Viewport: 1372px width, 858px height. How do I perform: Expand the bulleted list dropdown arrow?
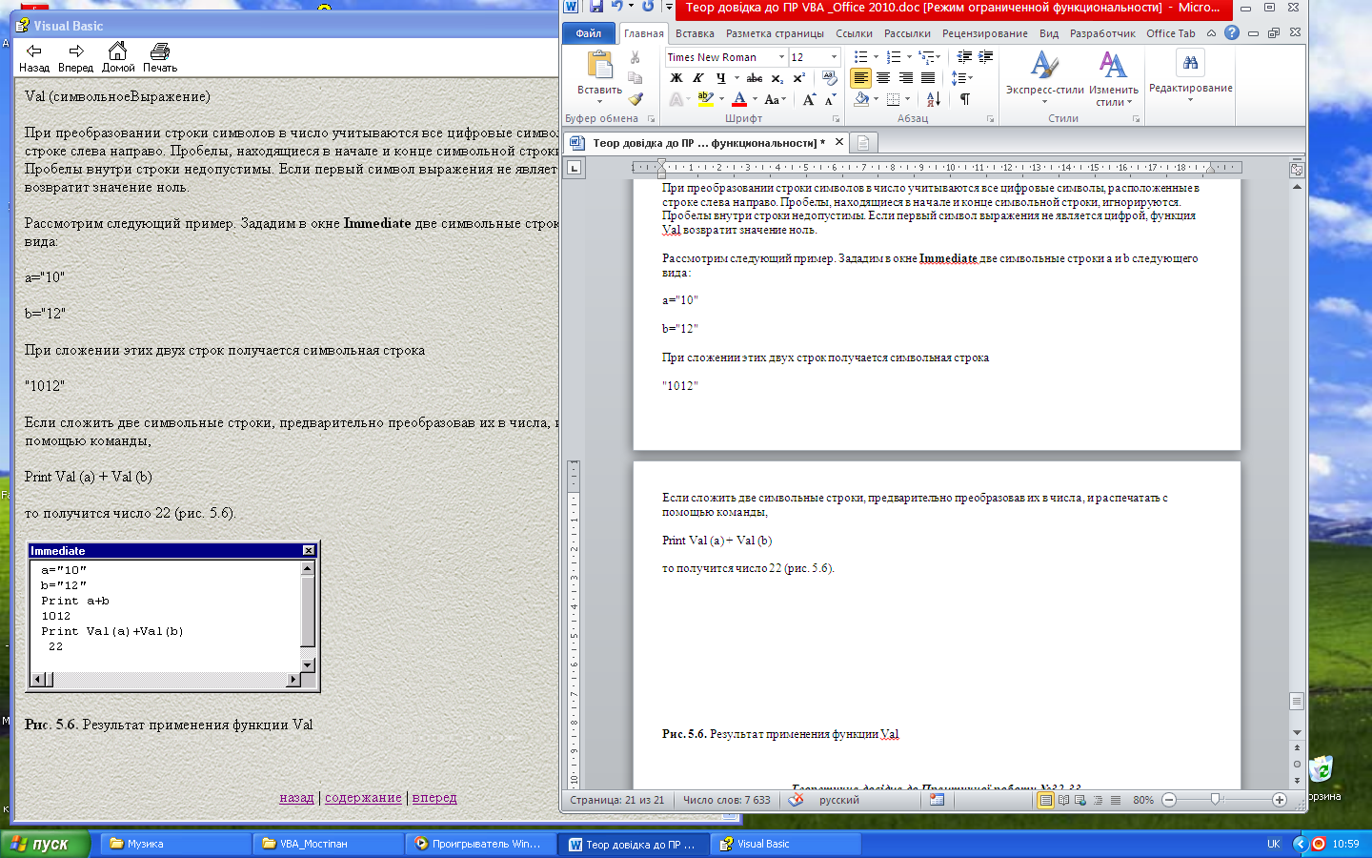pos(876,57)
